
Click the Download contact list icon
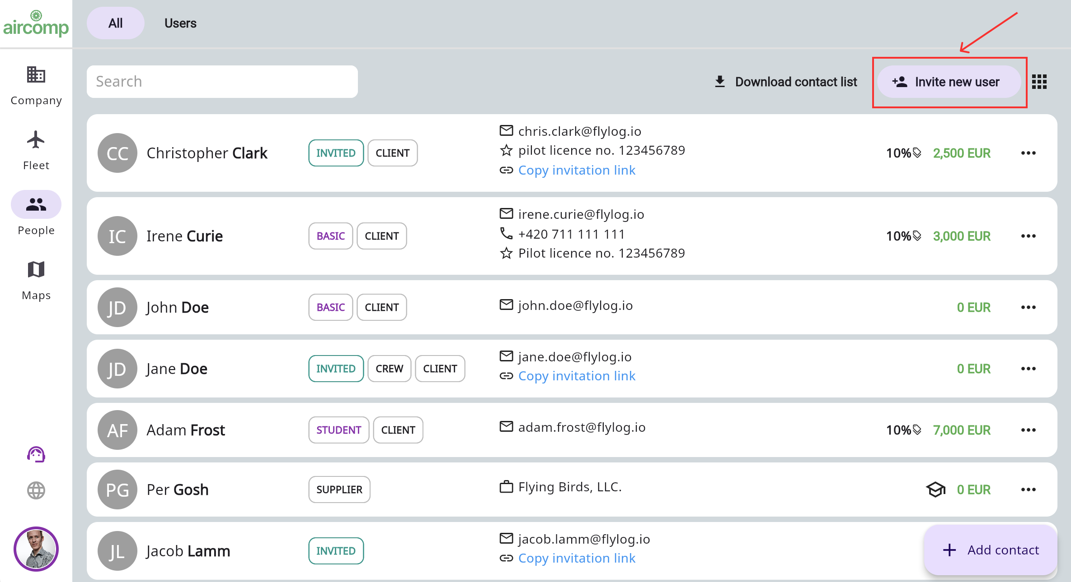pyautogui.click(x=718, y=81)
